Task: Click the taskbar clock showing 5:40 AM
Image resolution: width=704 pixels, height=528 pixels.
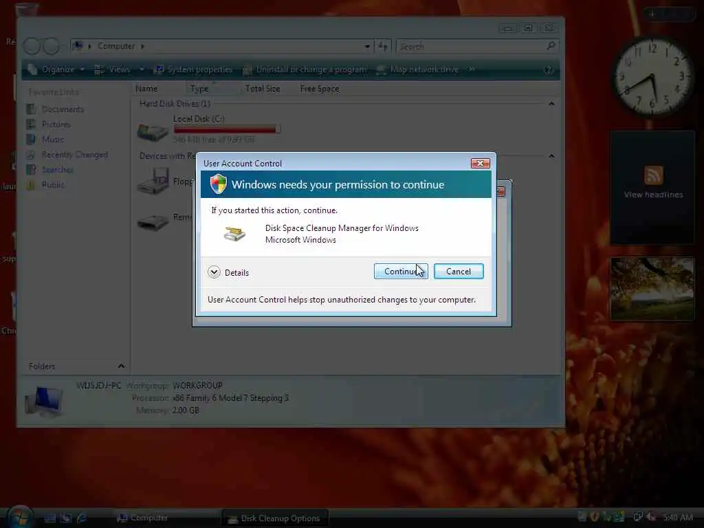Action: 678,517
